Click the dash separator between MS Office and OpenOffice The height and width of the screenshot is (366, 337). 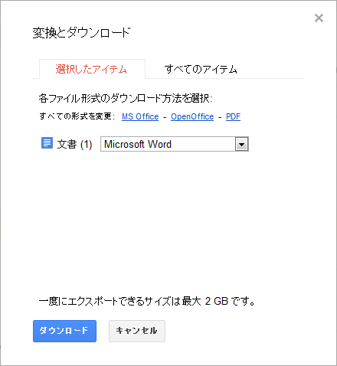click(x=165, y=117)
